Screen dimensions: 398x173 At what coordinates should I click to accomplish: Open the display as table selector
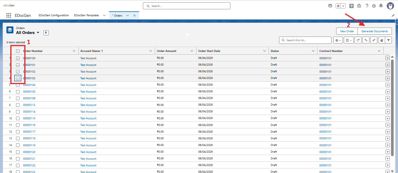pos(348,40)
